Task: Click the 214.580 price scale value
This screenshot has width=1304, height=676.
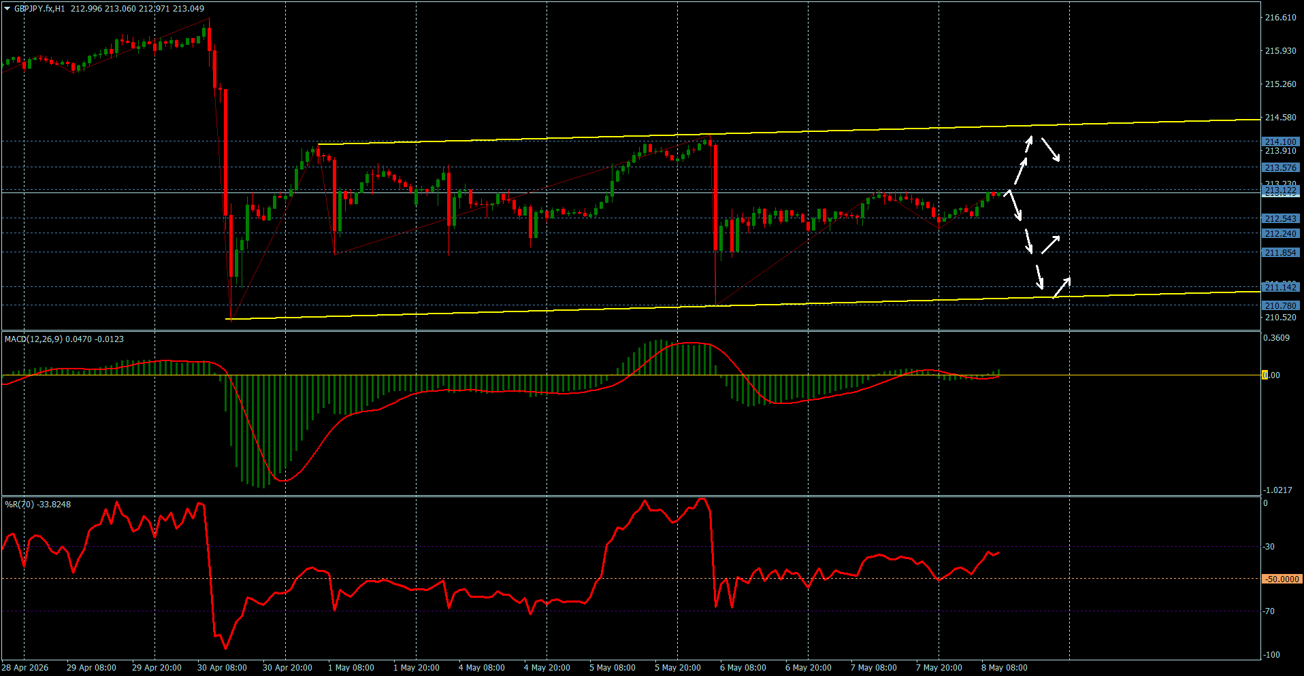Action: point(1280,118)
